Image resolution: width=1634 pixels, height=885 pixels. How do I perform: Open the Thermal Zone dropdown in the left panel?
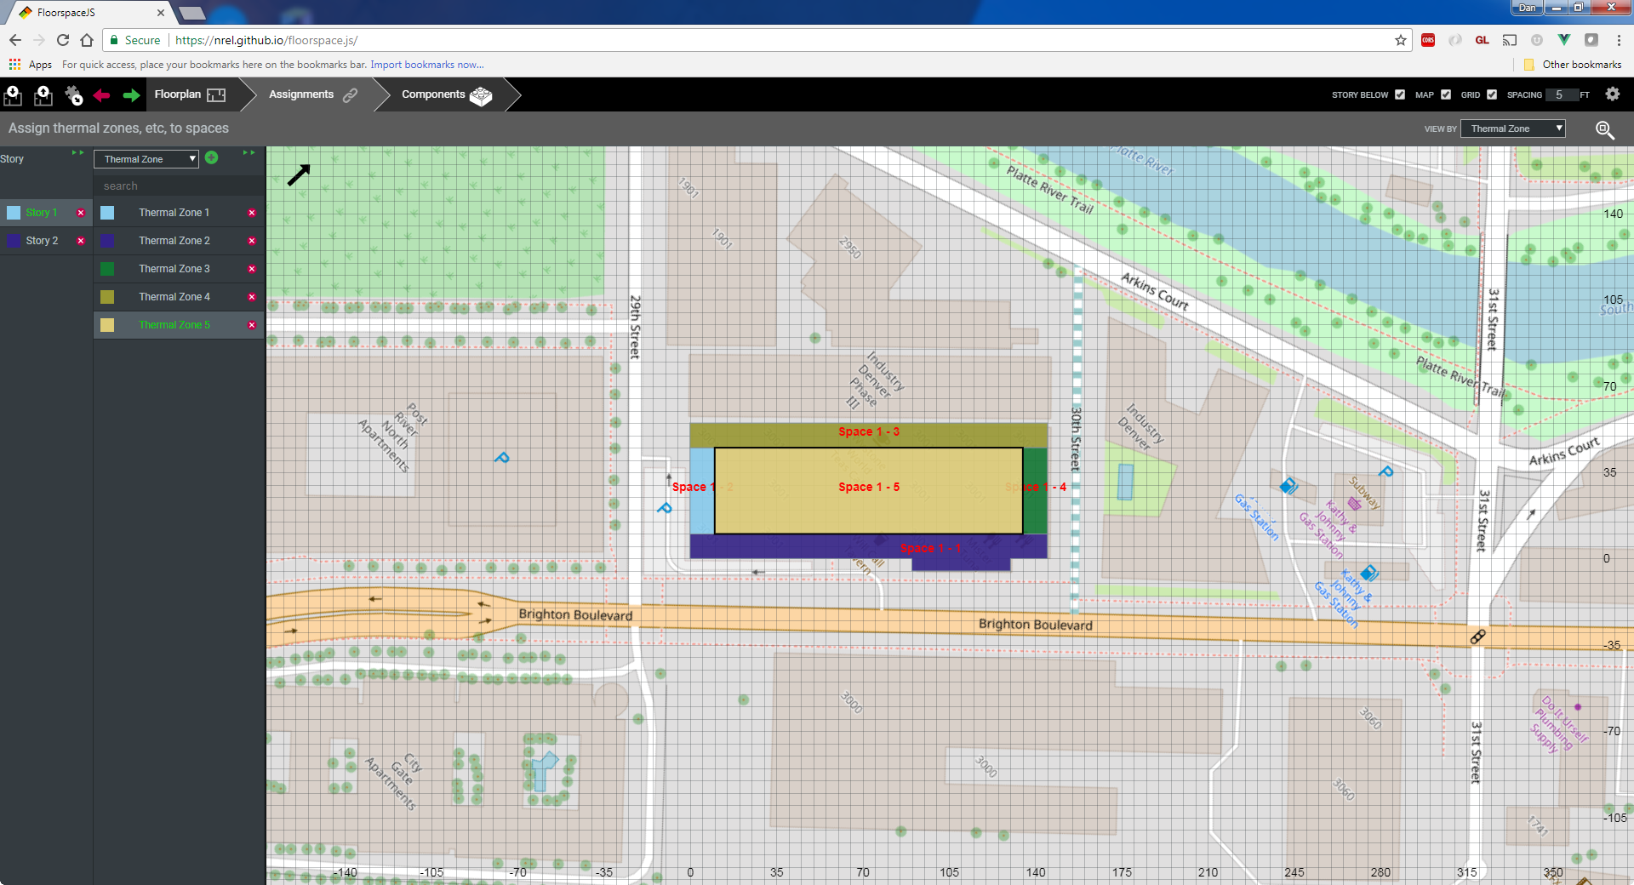[146, 159]
